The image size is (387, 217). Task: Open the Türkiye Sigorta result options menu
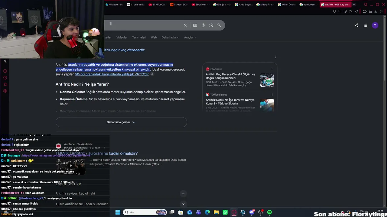[272, 95]
